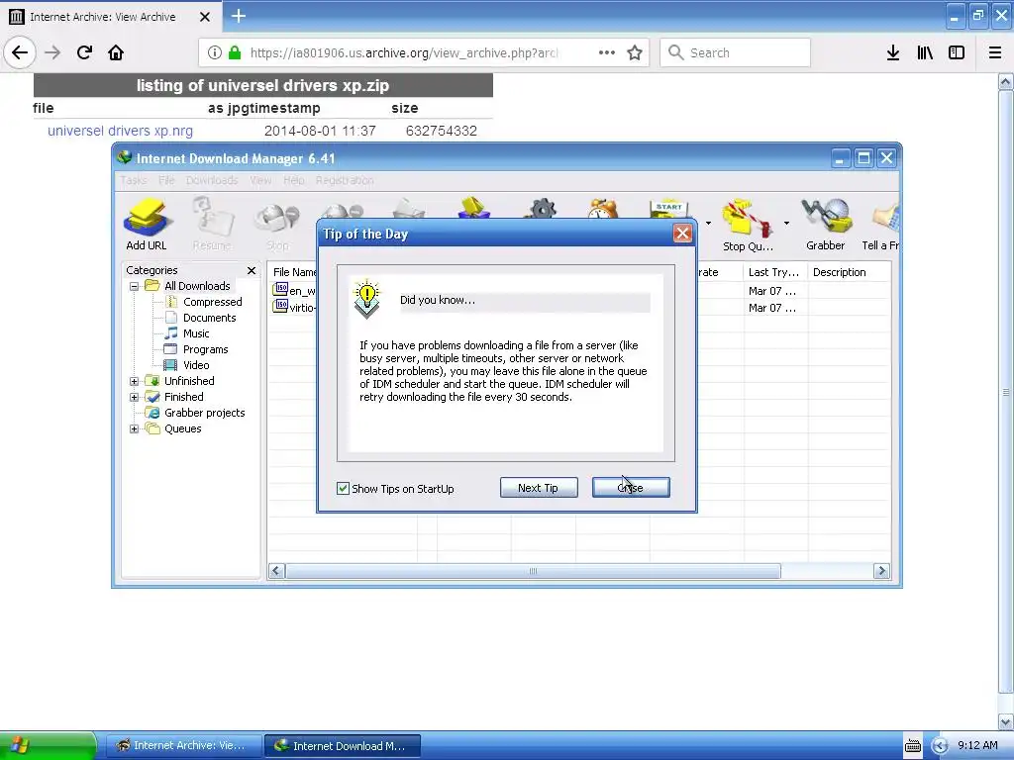Go back using Firefox back arrow

click(x=20, y=52)
